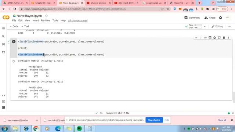
Task: Open the Help menu
Action: [63, 21]
